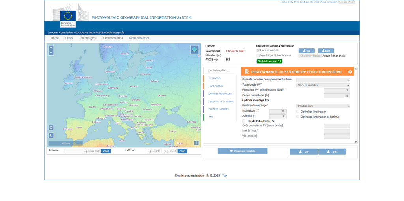Click Nous contacter link in top bar
This screenshot has width=404, height=201.
[329, 2]
